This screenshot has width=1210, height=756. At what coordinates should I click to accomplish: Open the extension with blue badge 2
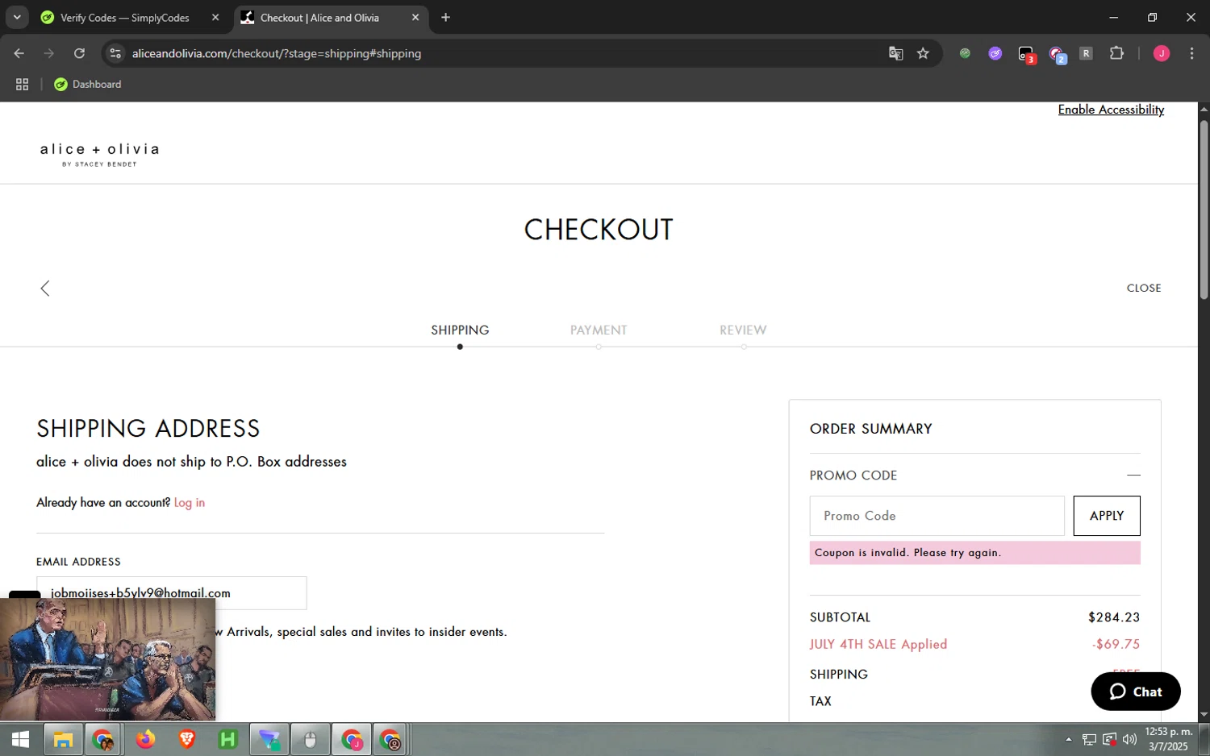coord(1058,54)
